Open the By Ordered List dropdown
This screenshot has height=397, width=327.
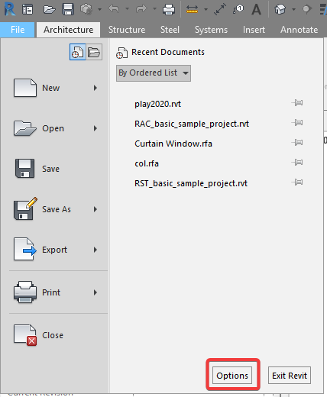tap(154, 73)
